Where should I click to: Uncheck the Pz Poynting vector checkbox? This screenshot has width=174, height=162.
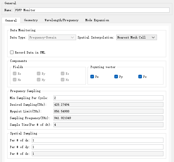[140, 77]
